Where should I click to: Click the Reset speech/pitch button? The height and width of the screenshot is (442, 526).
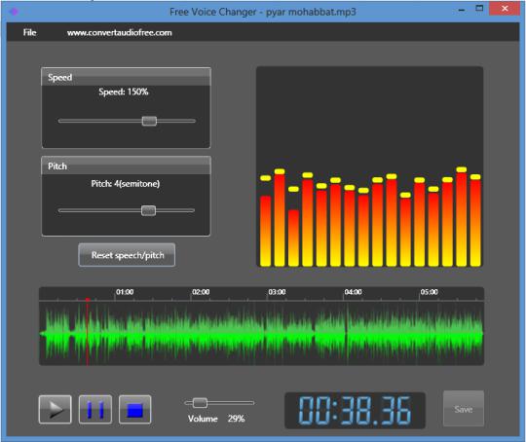tap(127, 255)
